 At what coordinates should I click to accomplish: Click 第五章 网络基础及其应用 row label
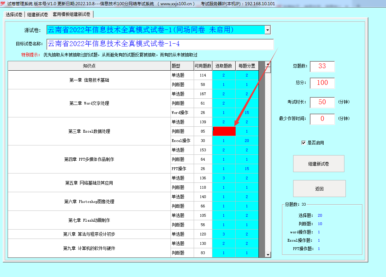[x=89, y=183]
